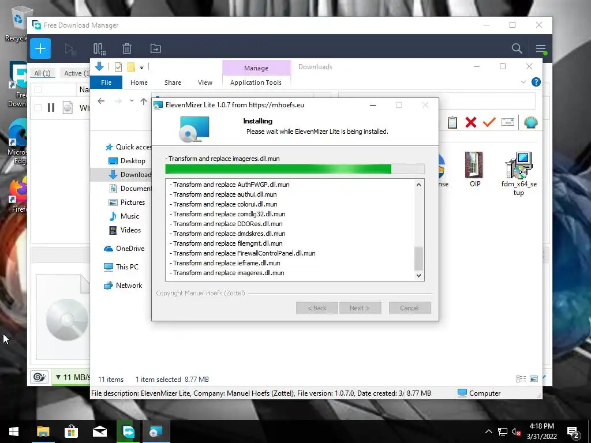Click the installer green progress bar
Image resolution: width=591 pixels, height=443 pixels.
pyautogui.click(x=295, y=169)
